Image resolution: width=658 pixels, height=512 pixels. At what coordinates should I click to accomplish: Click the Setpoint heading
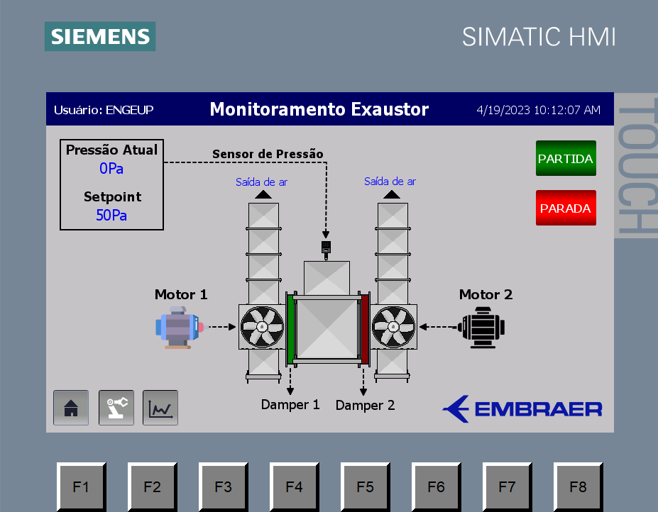coord(112,196)
